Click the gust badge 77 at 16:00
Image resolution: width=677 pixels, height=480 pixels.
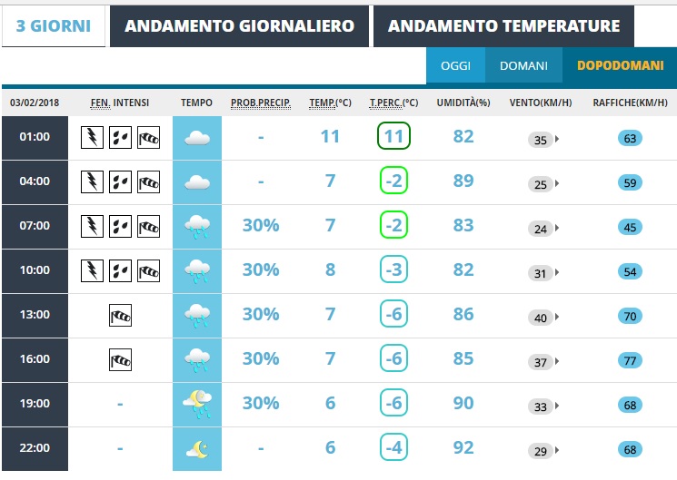[630, 360]
